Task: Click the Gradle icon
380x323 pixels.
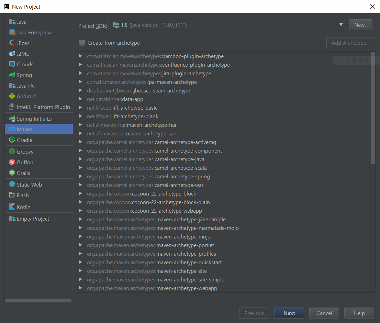Action: [x=12, y=140]
